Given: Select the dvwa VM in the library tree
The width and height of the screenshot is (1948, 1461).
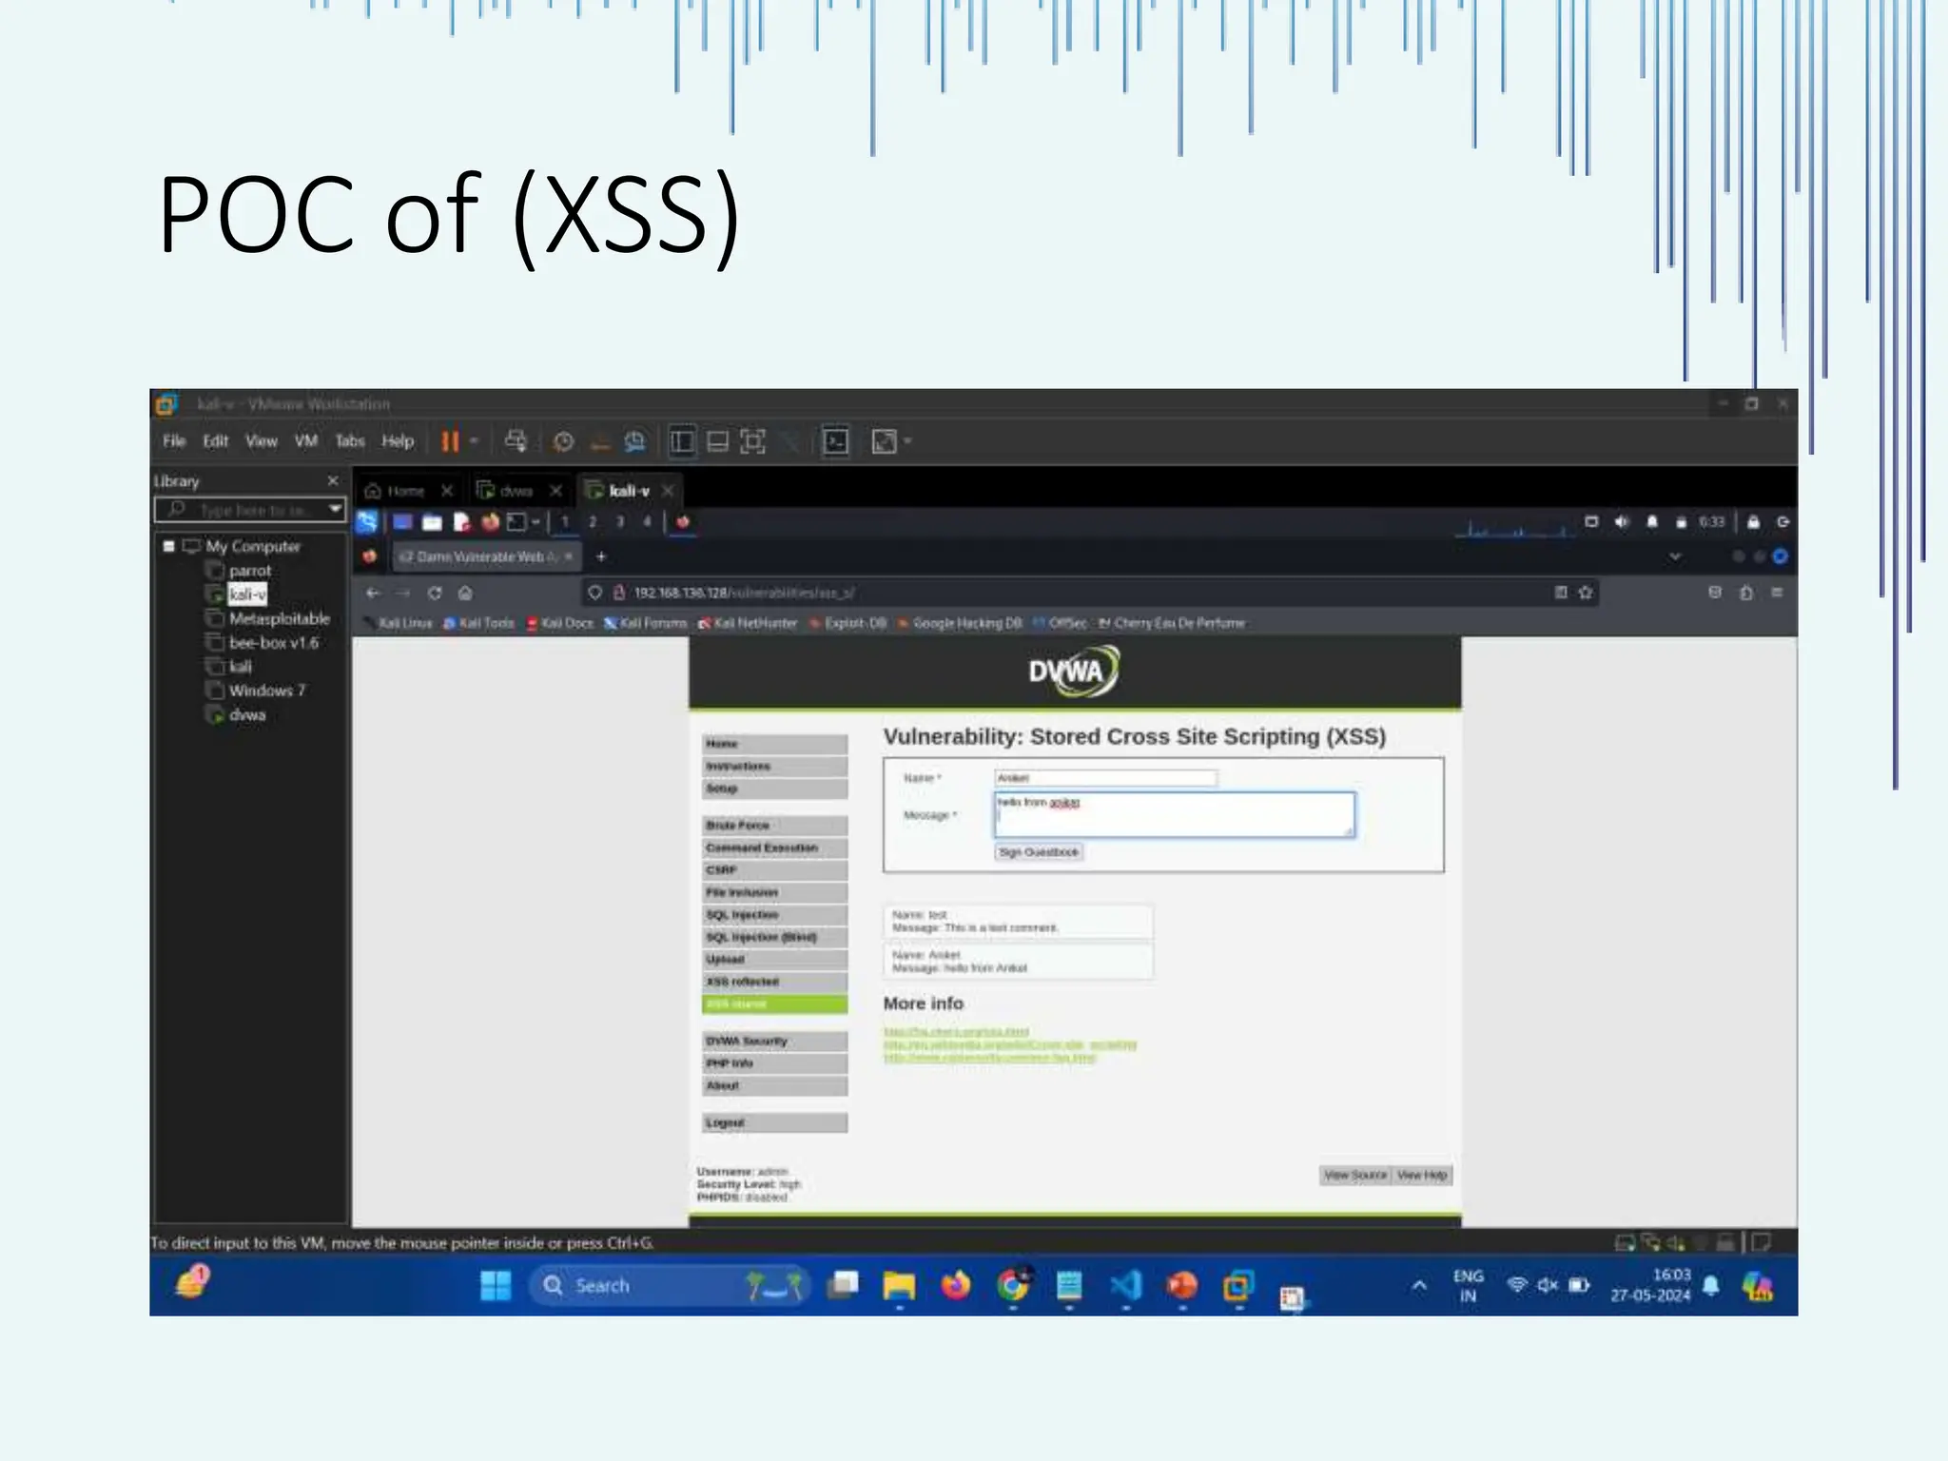Looking at the screenshot, I should point(247,715).
